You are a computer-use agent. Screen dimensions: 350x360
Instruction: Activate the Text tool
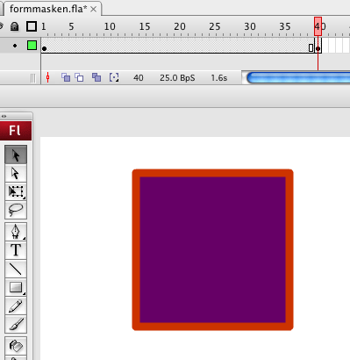[x=16, y=250]
